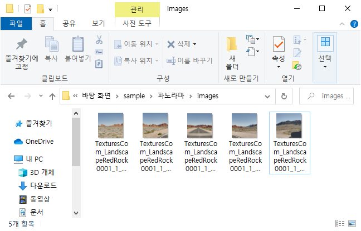The height and width of the screenshot is (231, 361).
Task: Open recent locations dropdown beside forward arrow
Action: tap(41, 96)
